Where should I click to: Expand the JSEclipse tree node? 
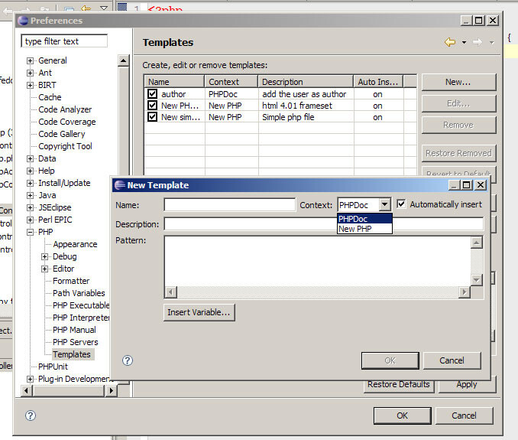pyautogui.click(x=30, y=207)
